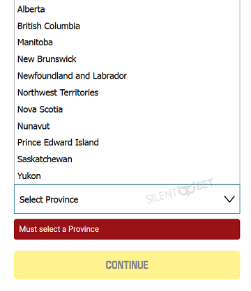Click the SILENT watermark text

[162, 197]
